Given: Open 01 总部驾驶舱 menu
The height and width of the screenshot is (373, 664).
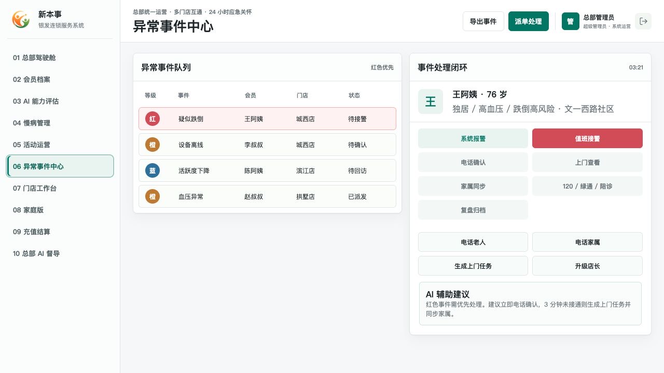Looking at the screenshot, I should [60, 58].
